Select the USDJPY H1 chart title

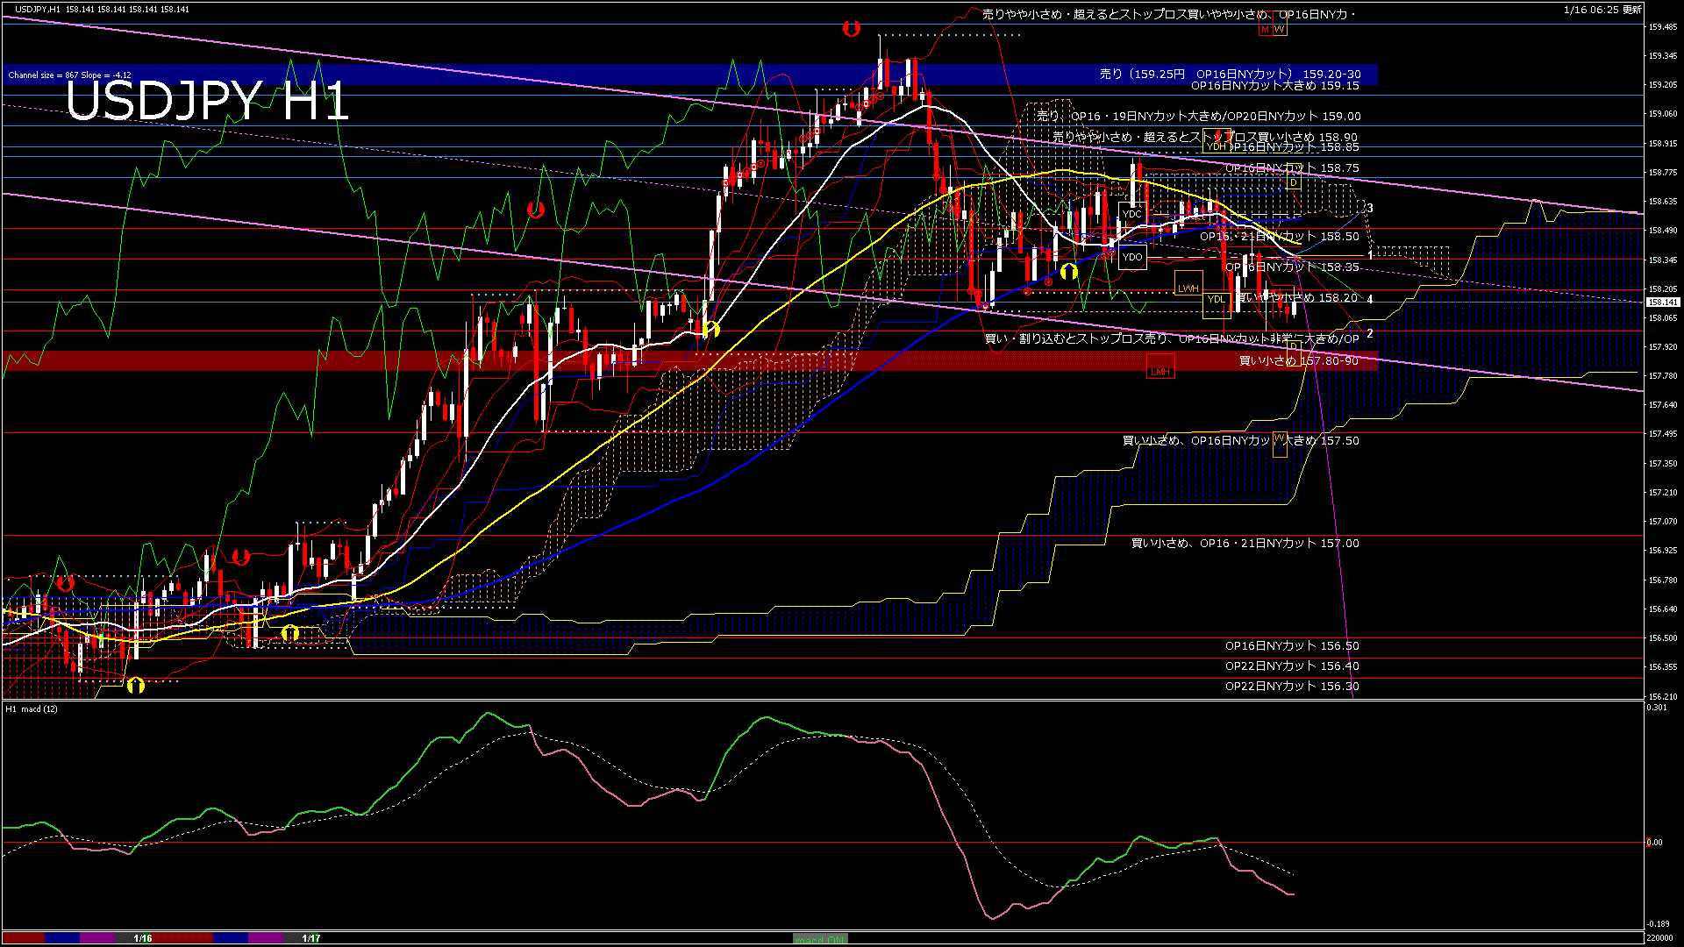(x=207, y=102)
